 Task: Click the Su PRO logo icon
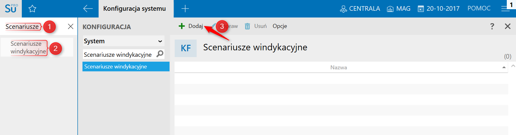pos(11,8)
